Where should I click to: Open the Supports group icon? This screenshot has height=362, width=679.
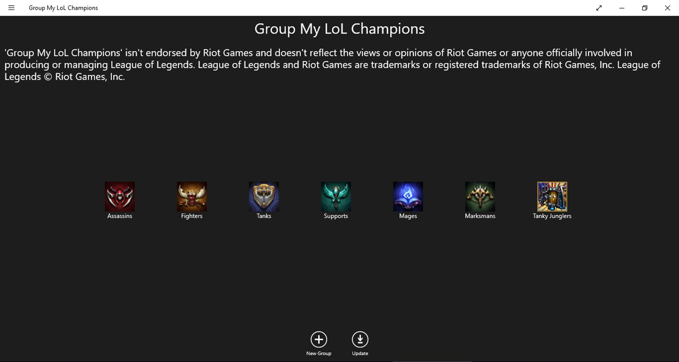[x=336, y=197]
